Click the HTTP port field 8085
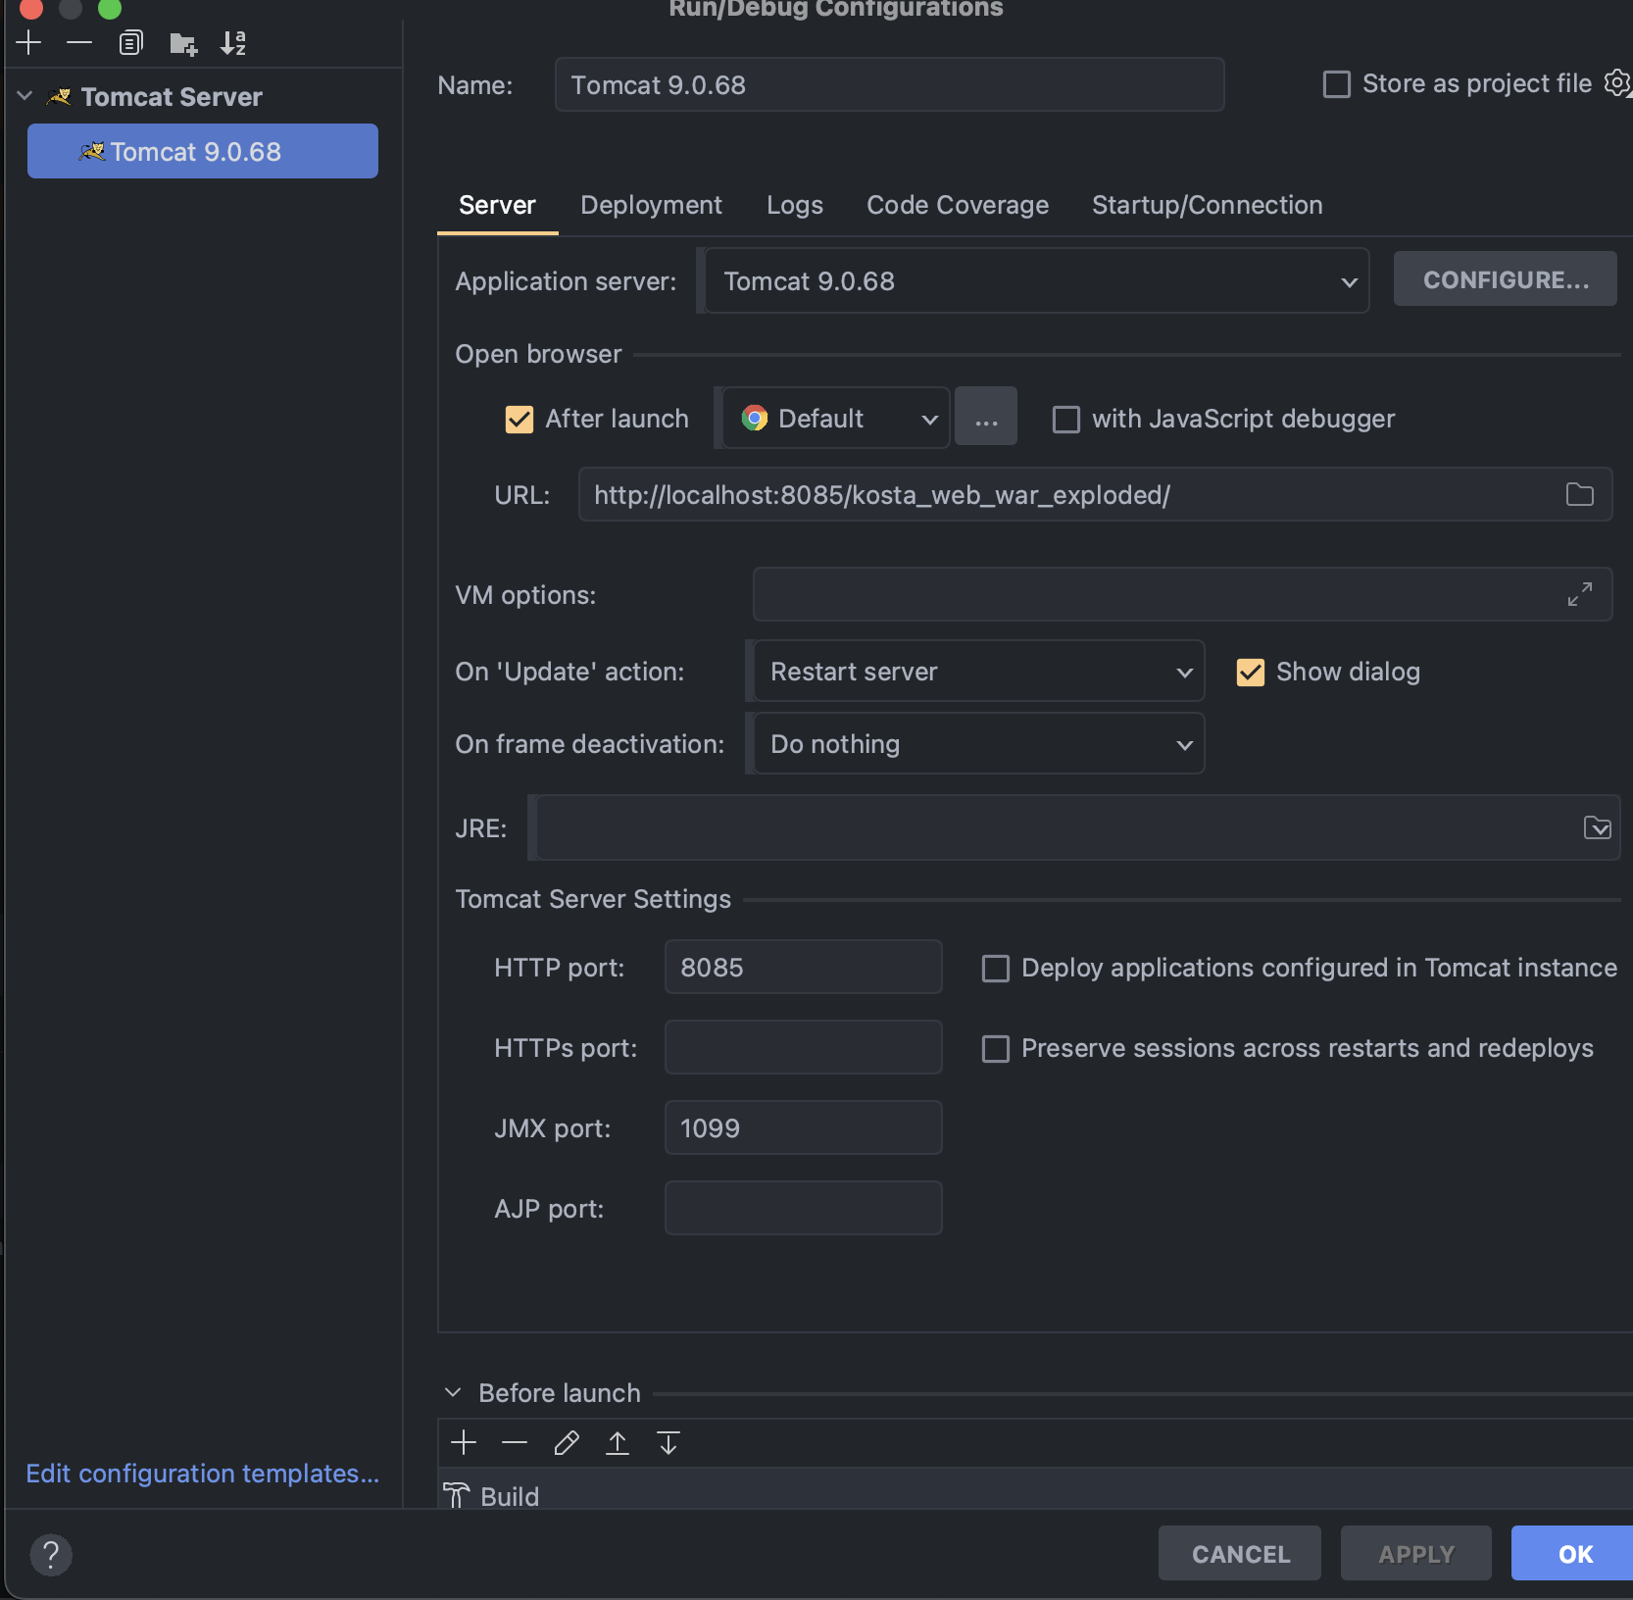 (x=804, y=967)
